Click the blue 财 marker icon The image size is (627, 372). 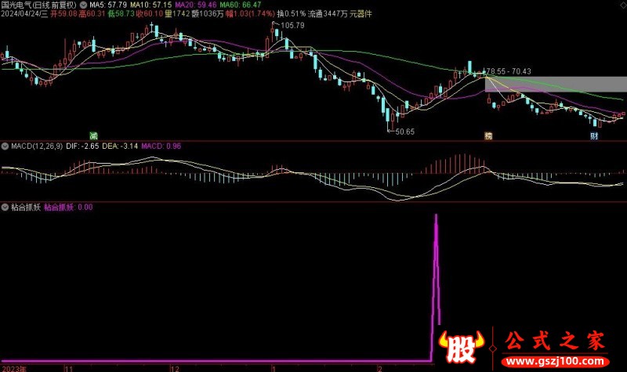click(x=594, y=135)
